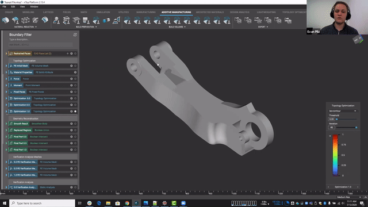This screenshot has width=368, height=207.
Task: Toggle visibility of Restrained Faces block
Action: coord(75,53)
